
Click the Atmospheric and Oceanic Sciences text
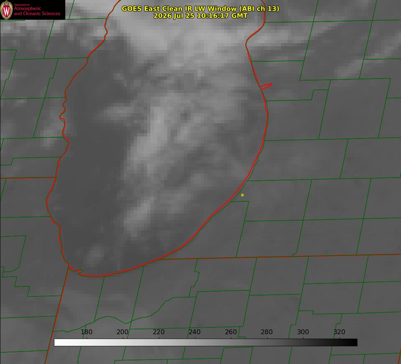click(37, 11)
